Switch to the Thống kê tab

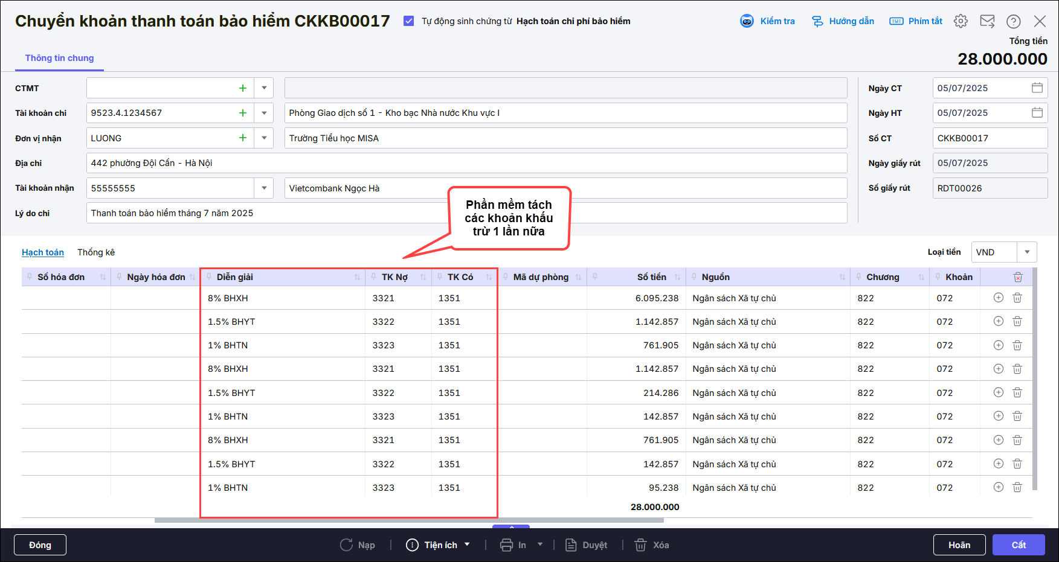pos(96,252)
